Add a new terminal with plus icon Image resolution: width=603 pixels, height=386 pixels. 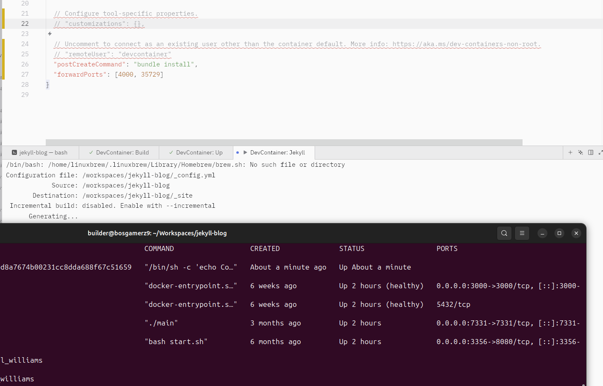coord(570,152)
